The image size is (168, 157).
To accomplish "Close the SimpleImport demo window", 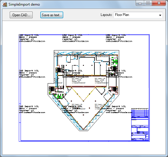I will click(x=159, y=3).
